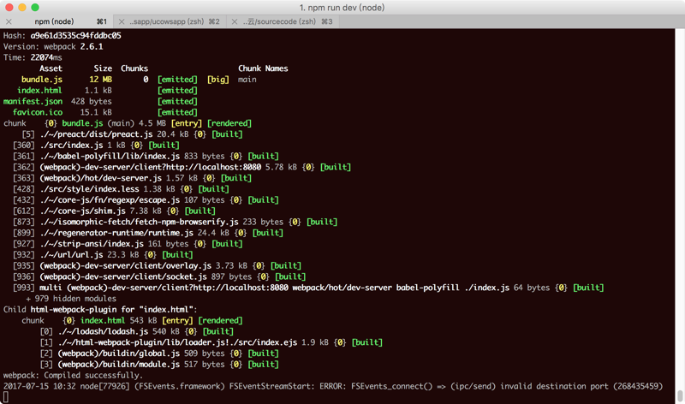Click the [big] warning label

point(218,80)
